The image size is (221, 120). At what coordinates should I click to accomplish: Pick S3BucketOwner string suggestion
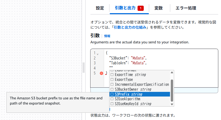click(140, 89)
